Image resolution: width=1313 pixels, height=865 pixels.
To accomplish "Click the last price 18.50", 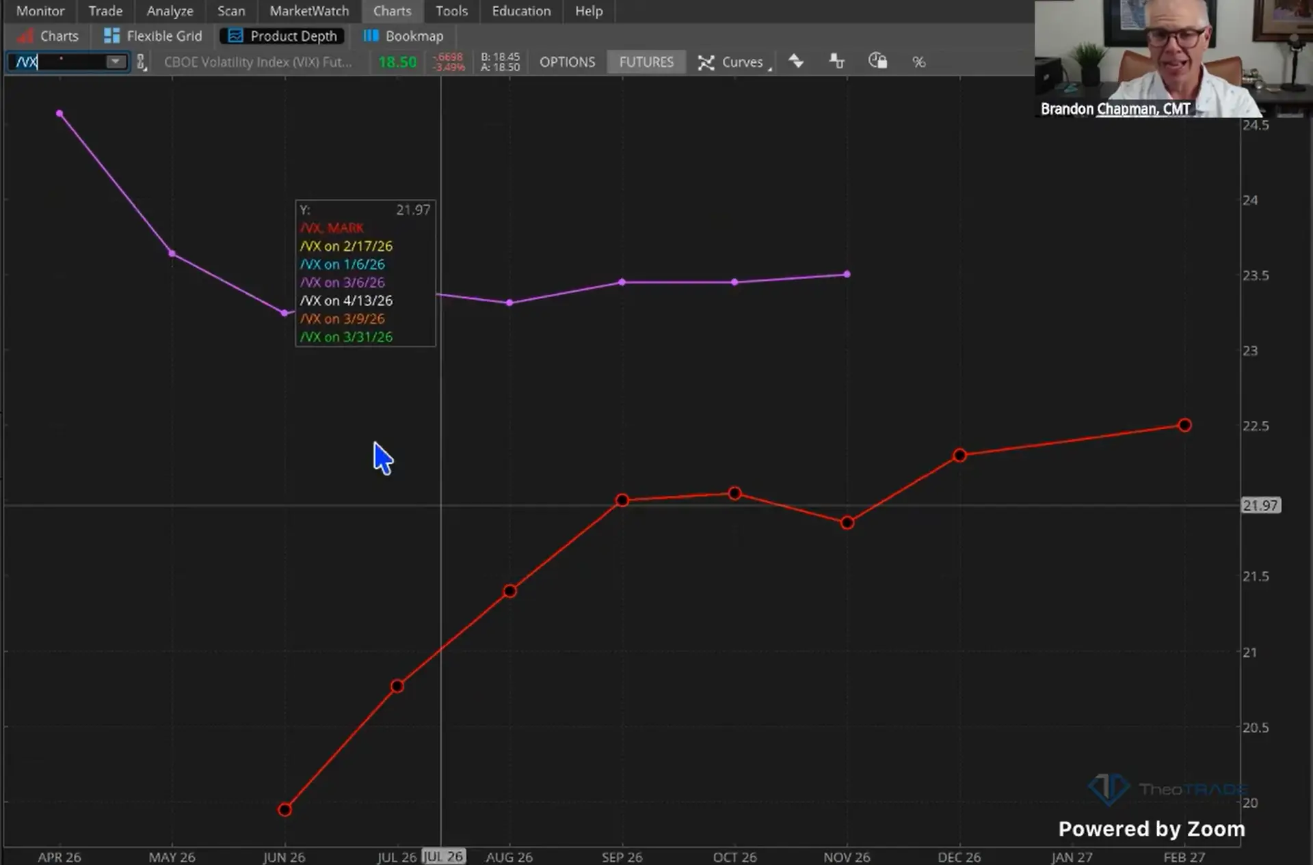I will point(397,62).
